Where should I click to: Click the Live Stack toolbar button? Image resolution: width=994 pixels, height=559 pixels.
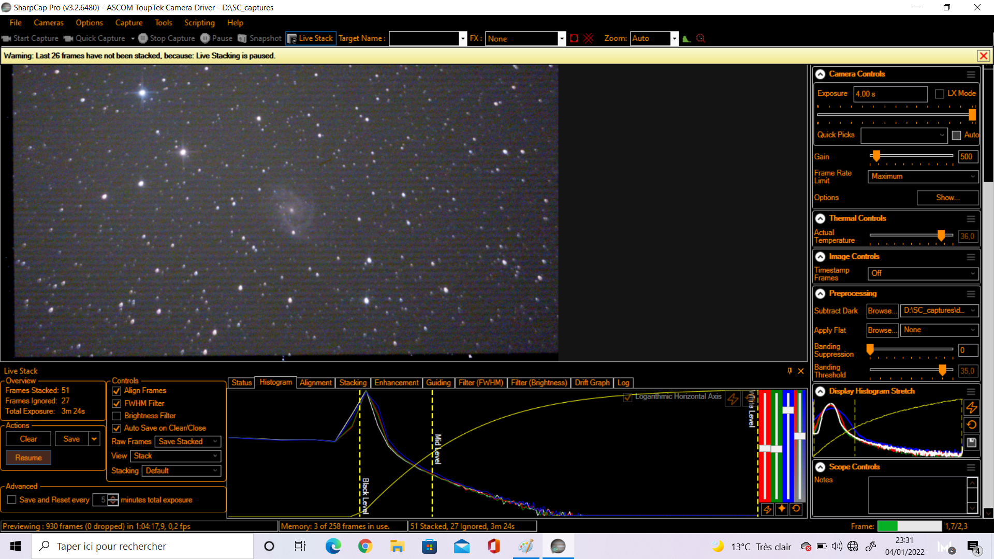coord(311,38)
